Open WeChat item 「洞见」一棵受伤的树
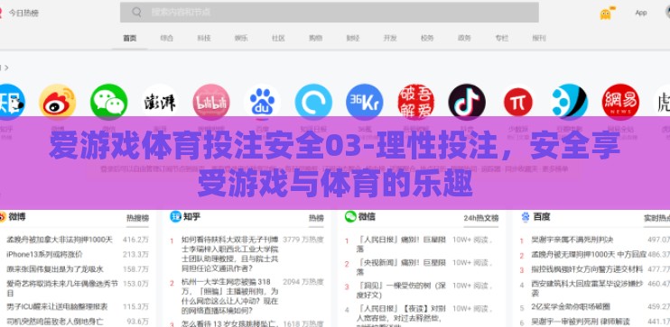This screenshot has width=670, height=327. click(x=400, y=290)
